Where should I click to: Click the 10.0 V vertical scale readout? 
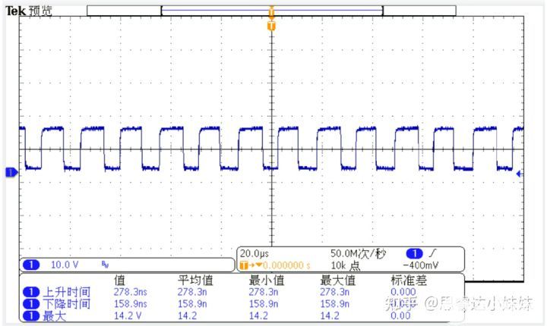tap(65, 265)
